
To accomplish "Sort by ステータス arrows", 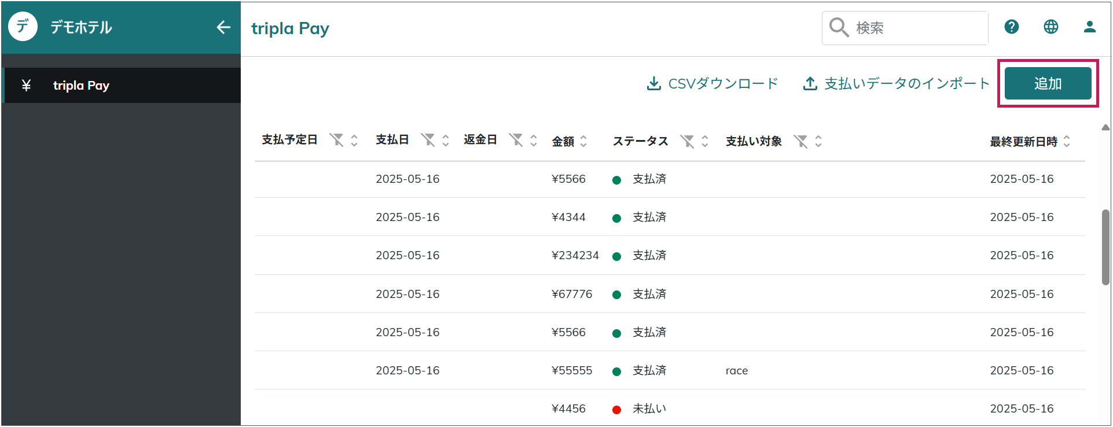I will tap(705, 141).
